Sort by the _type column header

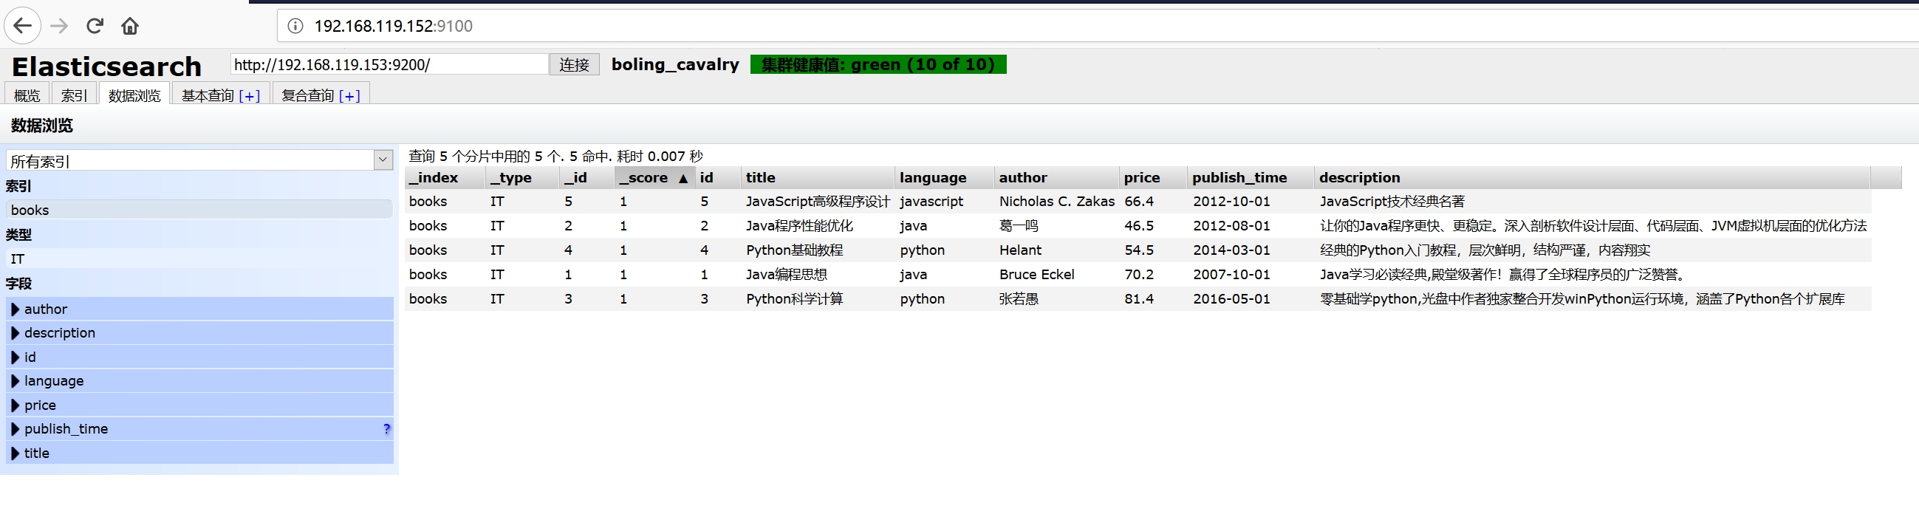523,177
